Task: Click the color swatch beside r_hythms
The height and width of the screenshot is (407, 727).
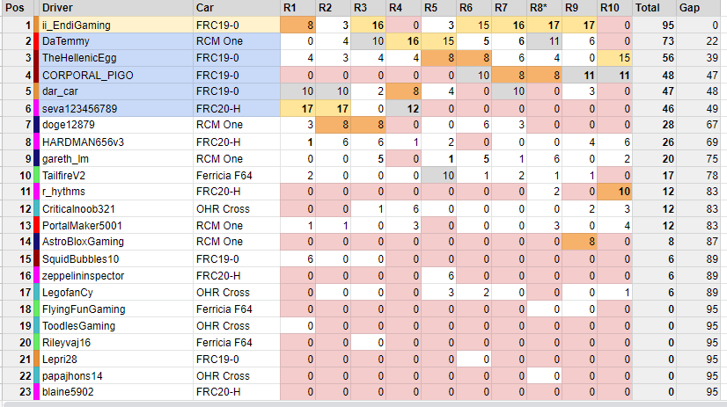Action: coord(36,193)
